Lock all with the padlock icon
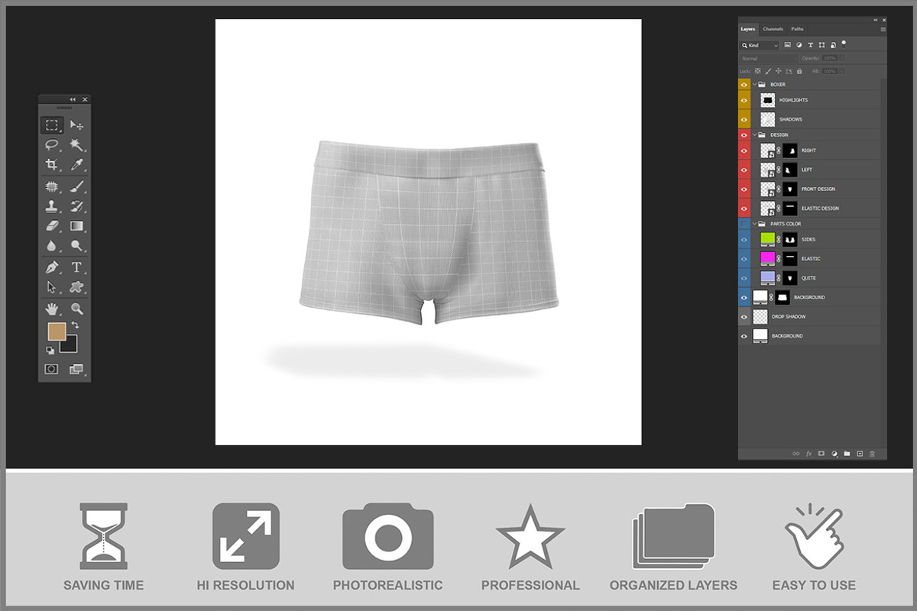Viewport: 917px width, 611px height. tap(799, 71)
